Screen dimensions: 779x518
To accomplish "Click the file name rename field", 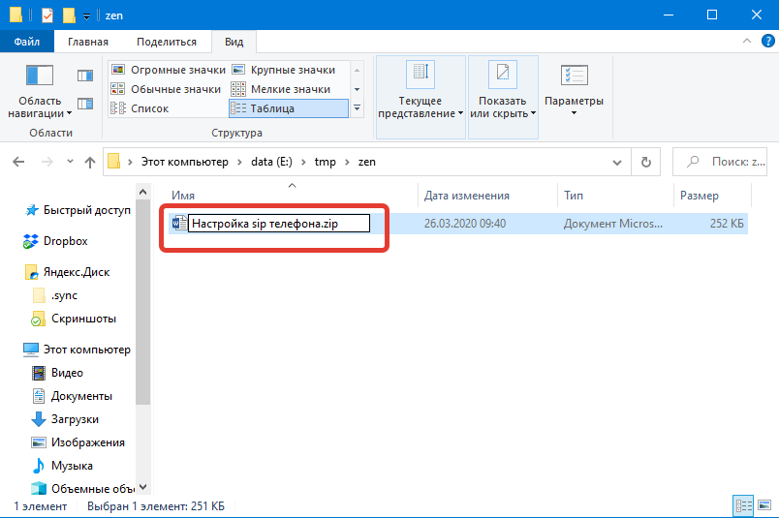I will [279, 224].
